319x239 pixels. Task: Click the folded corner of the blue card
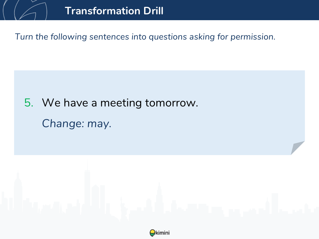tap(298, 148)
